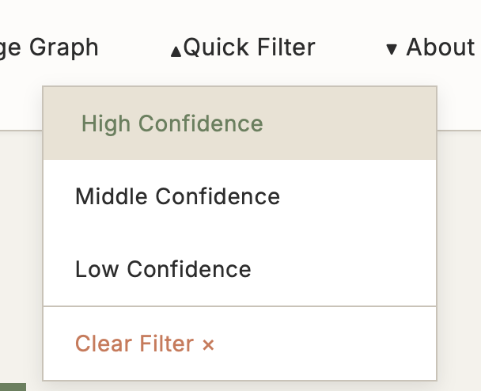Clear the active filter via Clear Filter

tap(144, 344)
